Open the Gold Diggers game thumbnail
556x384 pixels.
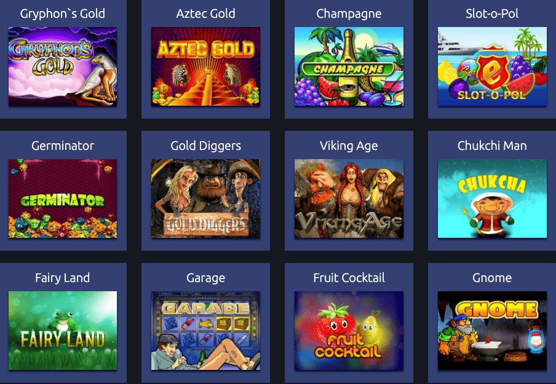click(205, 198)
